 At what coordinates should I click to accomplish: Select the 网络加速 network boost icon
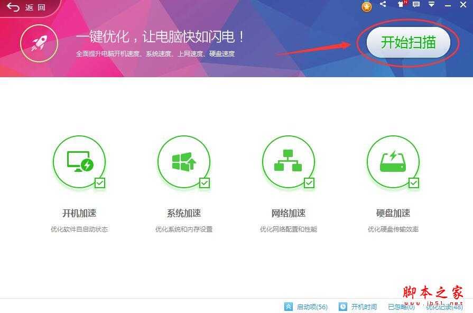click(x=288, y=162)
